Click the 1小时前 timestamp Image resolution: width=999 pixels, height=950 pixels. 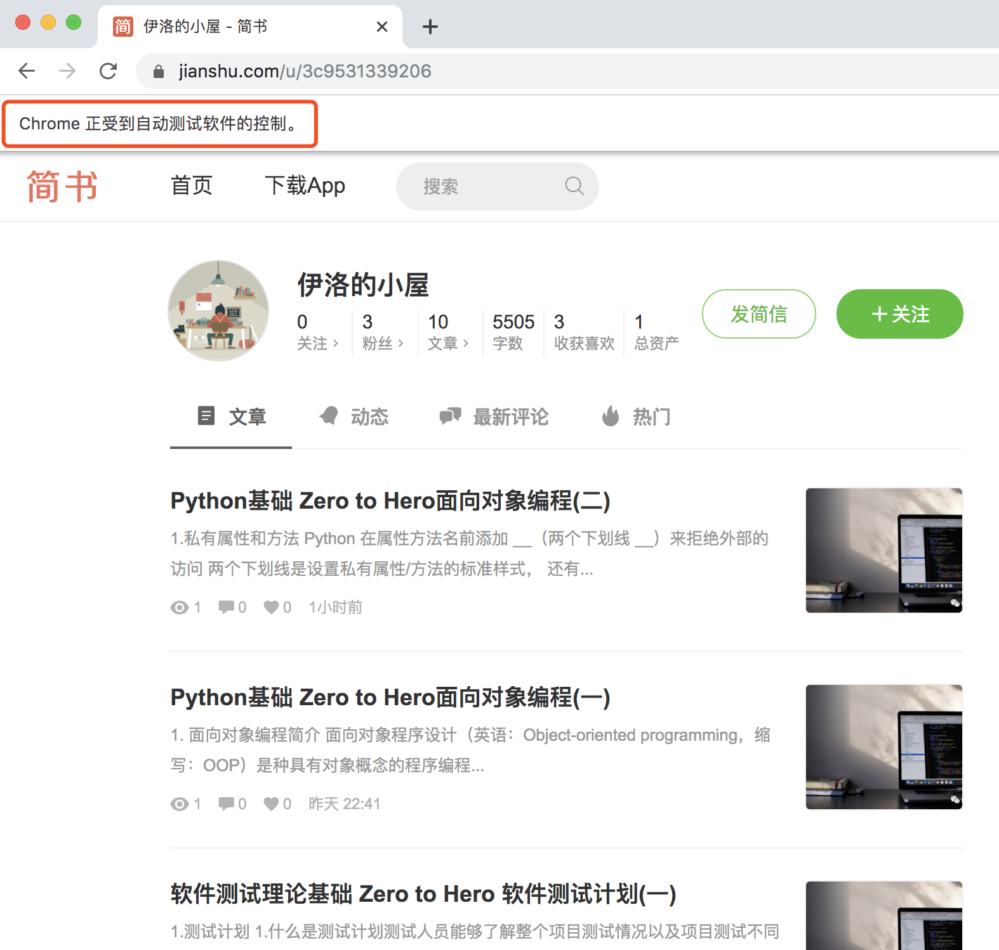pos(336,608)
